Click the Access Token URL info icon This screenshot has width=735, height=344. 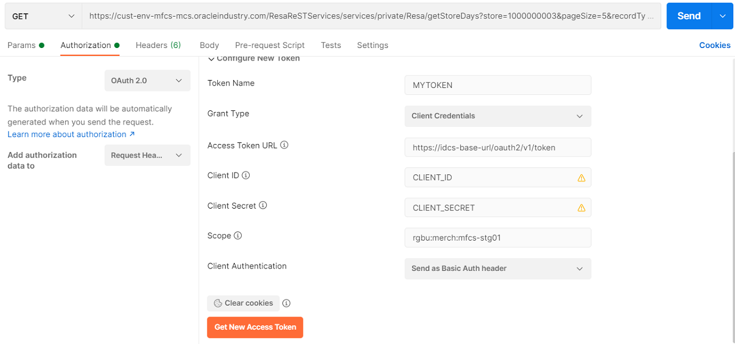pos(284,145)
